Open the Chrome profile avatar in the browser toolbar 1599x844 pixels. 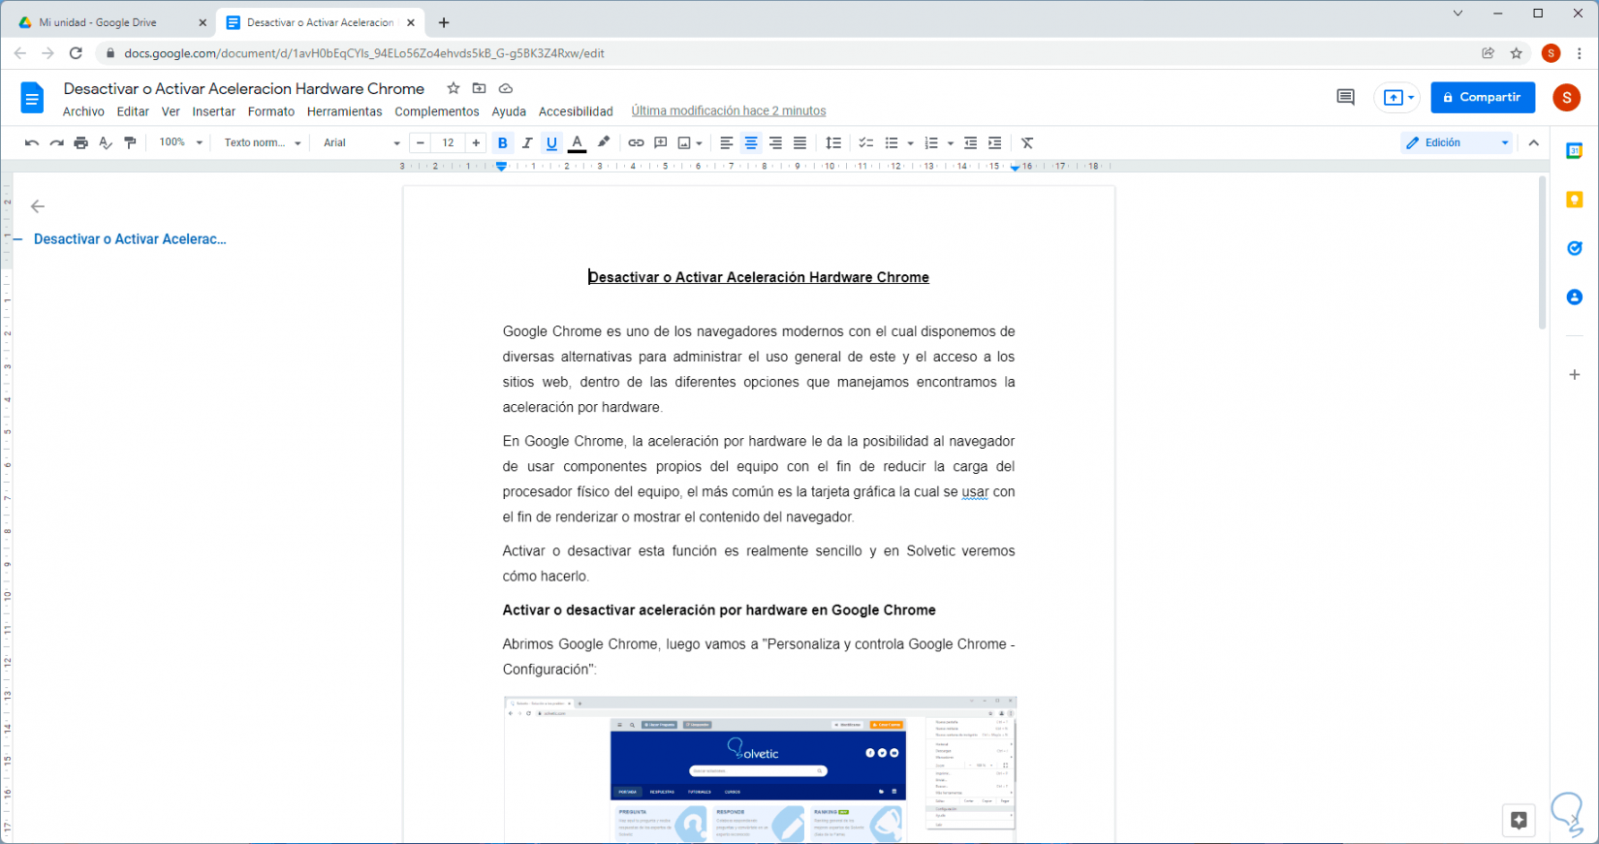click(x=1552, y=53)
